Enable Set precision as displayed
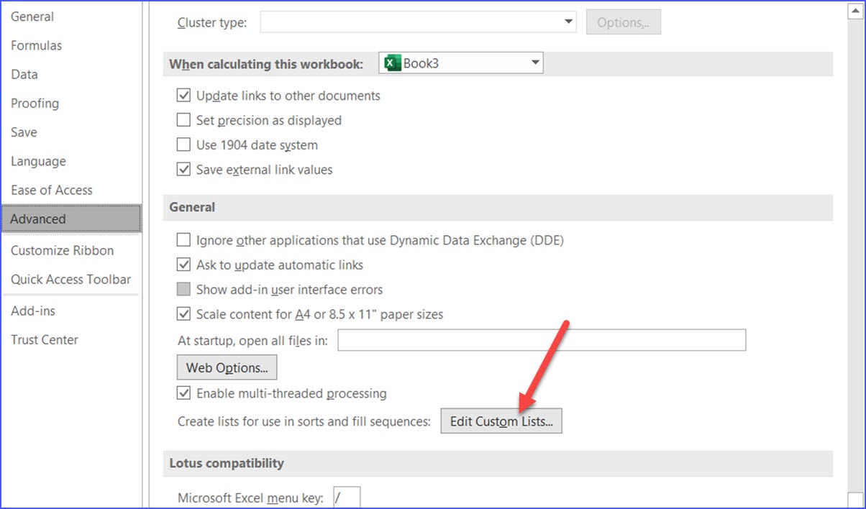 pyautogui.click(x=183, y=120)
